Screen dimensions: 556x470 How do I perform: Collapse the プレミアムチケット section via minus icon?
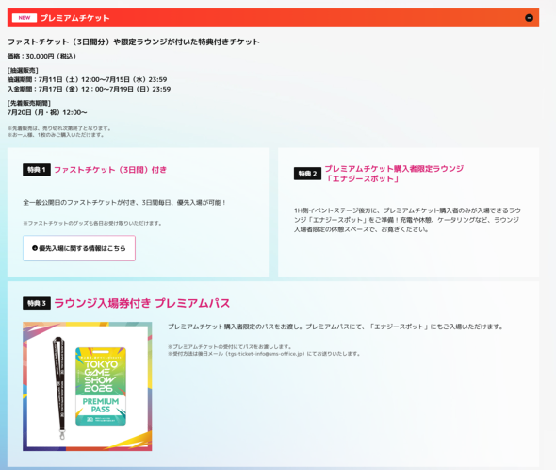coord(529,18)
